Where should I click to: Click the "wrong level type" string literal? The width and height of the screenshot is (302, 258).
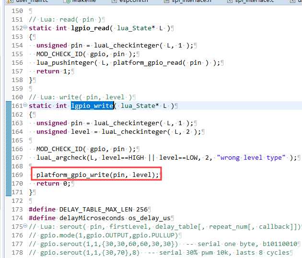[x=251, y=158]
